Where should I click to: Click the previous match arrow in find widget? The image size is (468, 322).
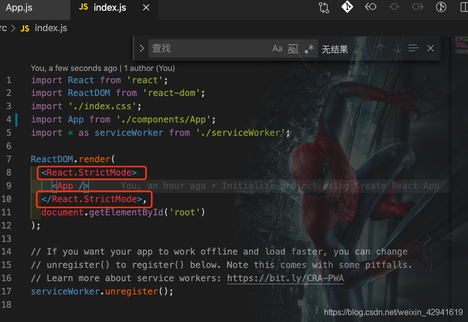point(381,48)
